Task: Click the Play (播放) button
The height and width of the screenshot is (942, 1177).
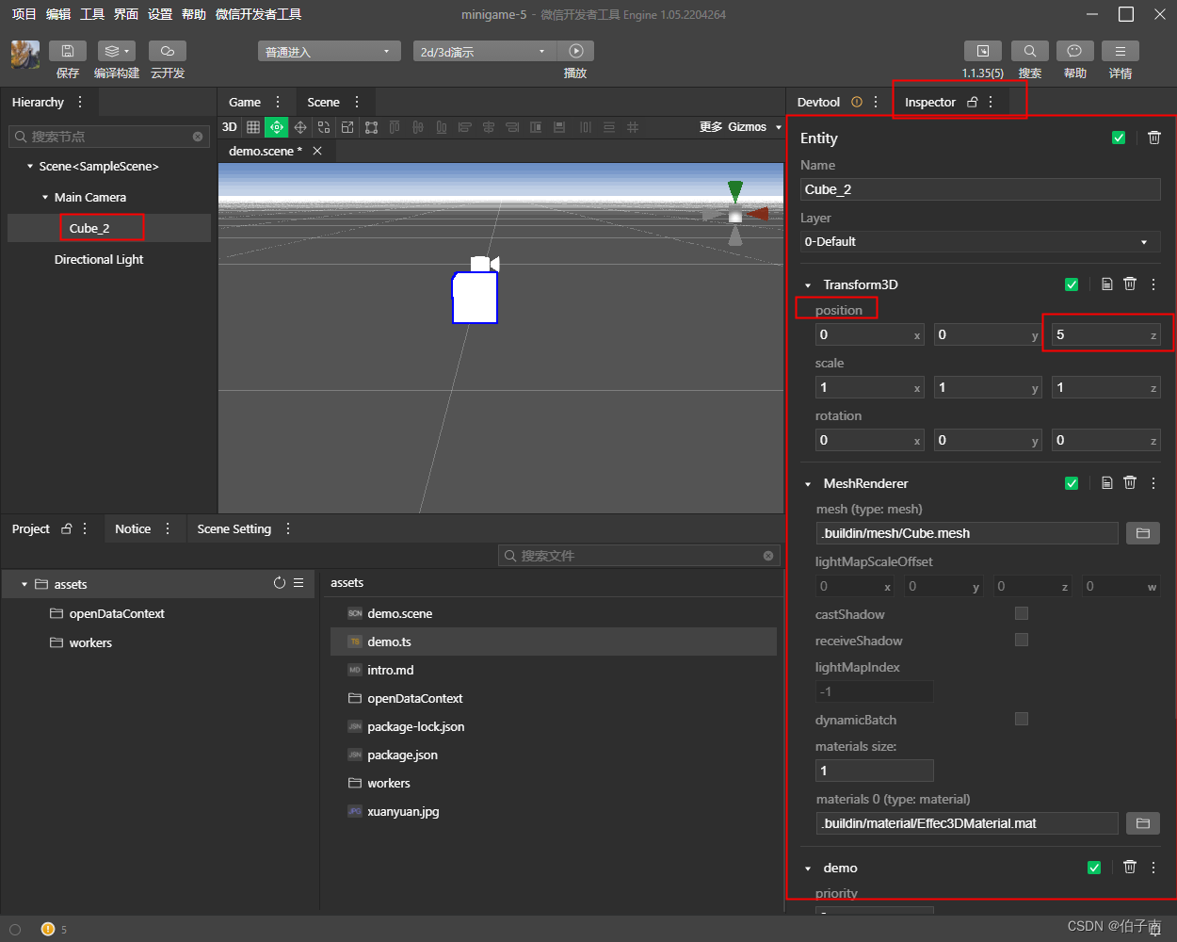Action: 576,51
